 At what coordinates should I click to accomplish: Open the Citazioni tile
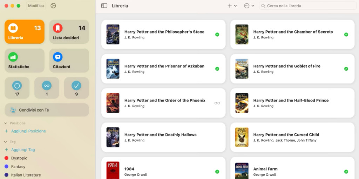pyautogui.click(x=69, y=60)
